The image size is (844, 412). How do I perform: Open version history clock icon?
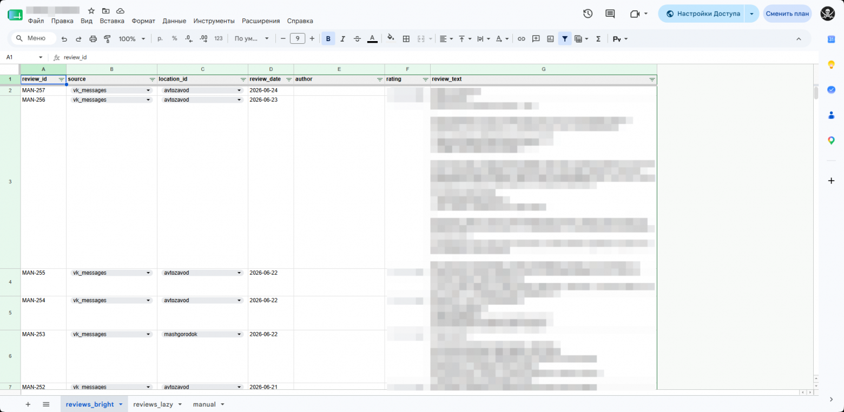[x=588, y=14]
